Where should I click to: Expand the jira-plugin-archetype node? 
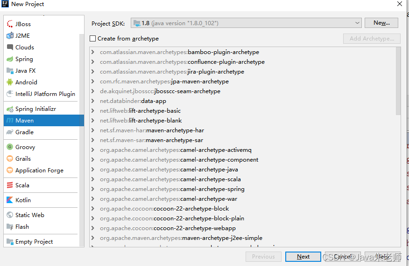click(x=92, y=71)
